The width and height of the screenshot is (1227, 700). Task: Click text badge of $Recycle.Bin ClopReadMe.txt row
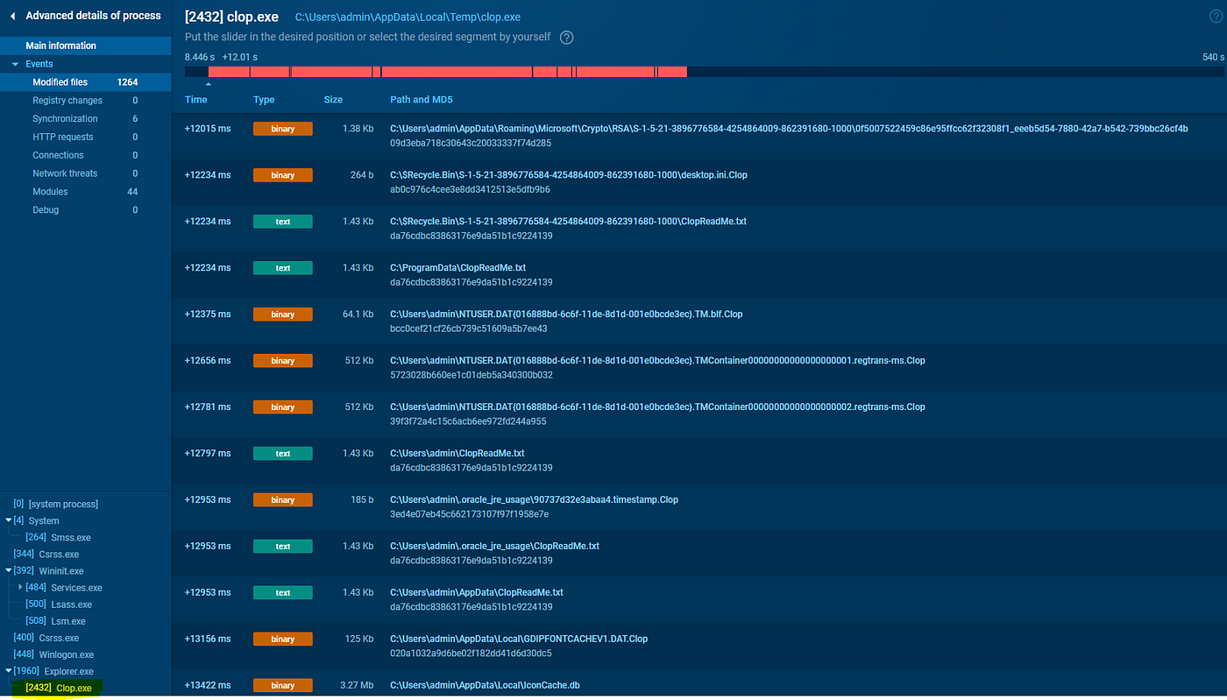point(283,222)
